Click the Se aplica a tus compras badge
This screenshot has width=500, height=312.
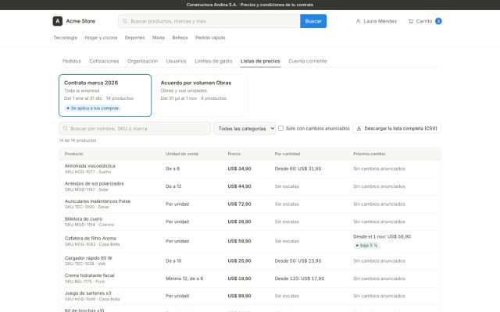pos(93,108)
